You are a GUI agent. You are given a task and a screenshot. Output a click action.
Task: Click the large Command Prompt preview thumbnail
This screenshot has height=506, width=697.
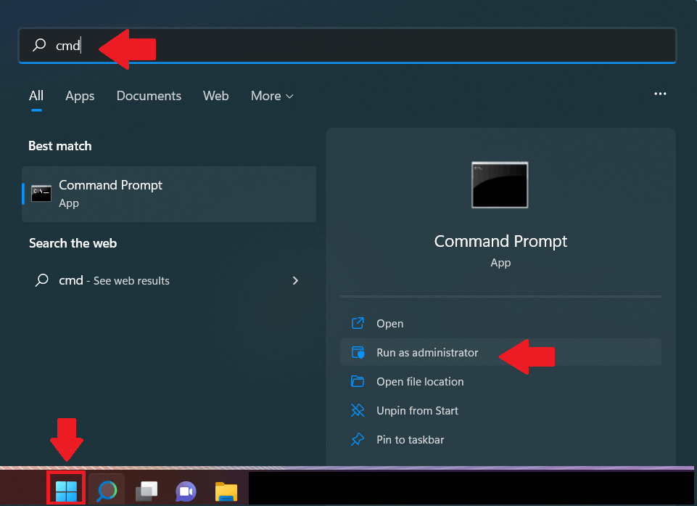click(x=500, y=184)
